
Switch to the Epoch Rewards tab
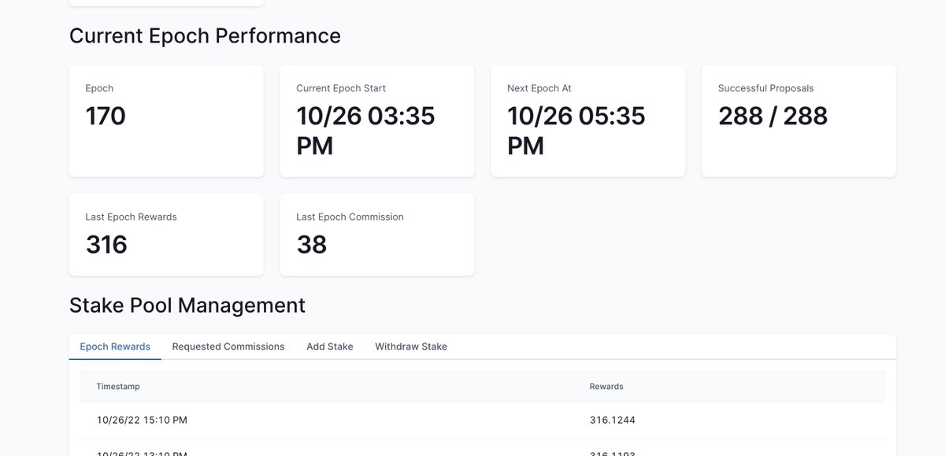(115, 347)
